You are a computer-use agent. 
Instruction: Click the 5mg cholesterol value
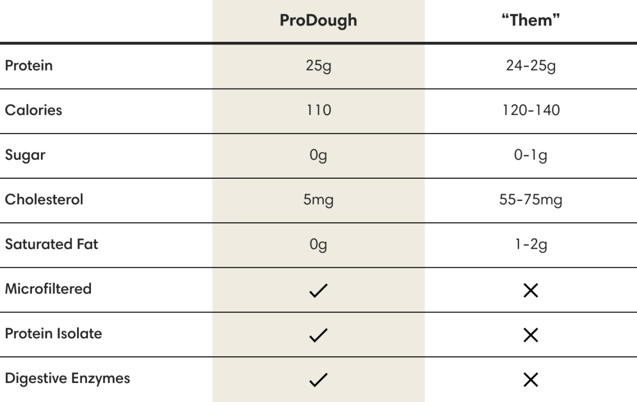(x=318, y=200)
